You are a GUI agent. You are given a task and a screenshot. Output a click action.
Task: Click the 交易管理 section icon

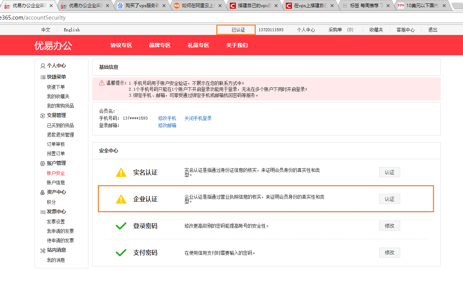43,116
